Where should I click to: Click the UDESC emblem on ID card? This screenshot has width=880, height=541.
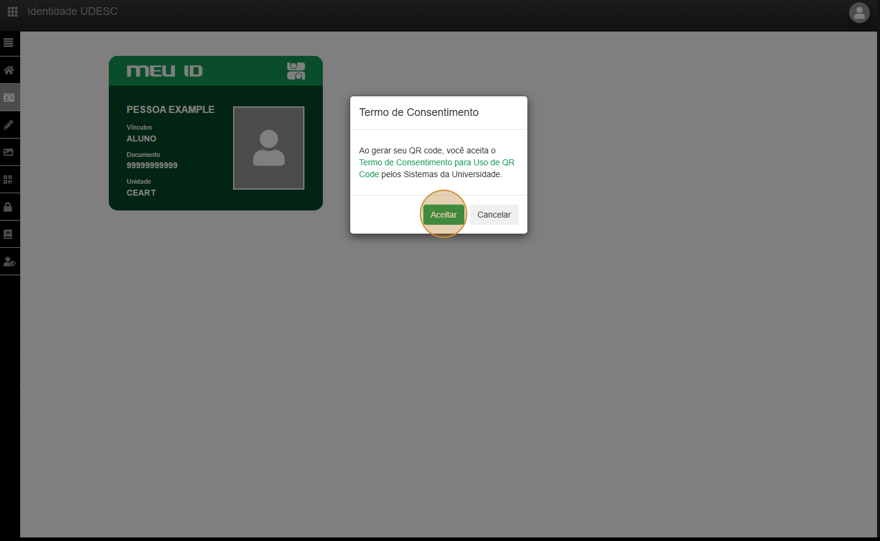coord(296,71)
